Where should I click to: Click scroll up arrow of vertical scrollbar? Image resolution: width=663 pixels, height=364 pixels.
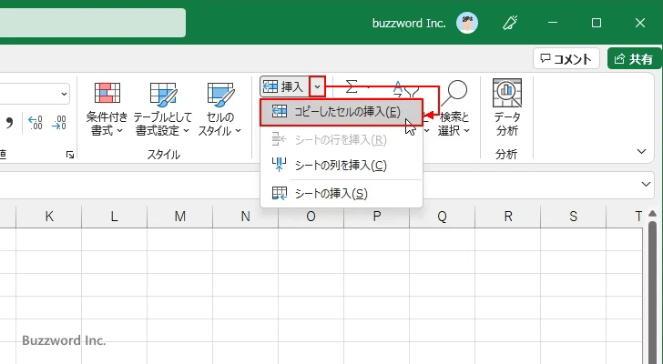click(653, 214)
